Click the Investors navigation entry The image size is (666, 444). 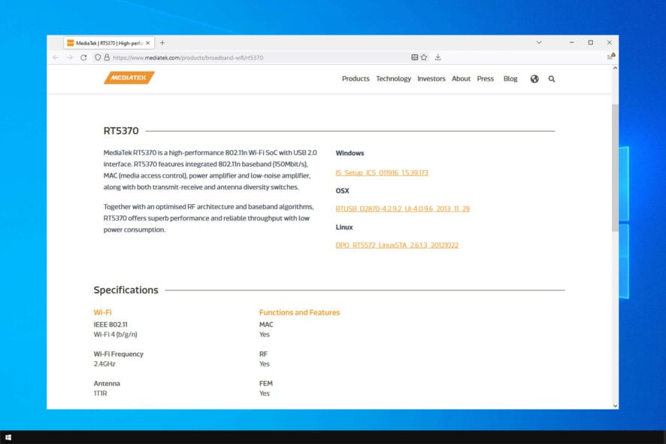coord(431,78)
